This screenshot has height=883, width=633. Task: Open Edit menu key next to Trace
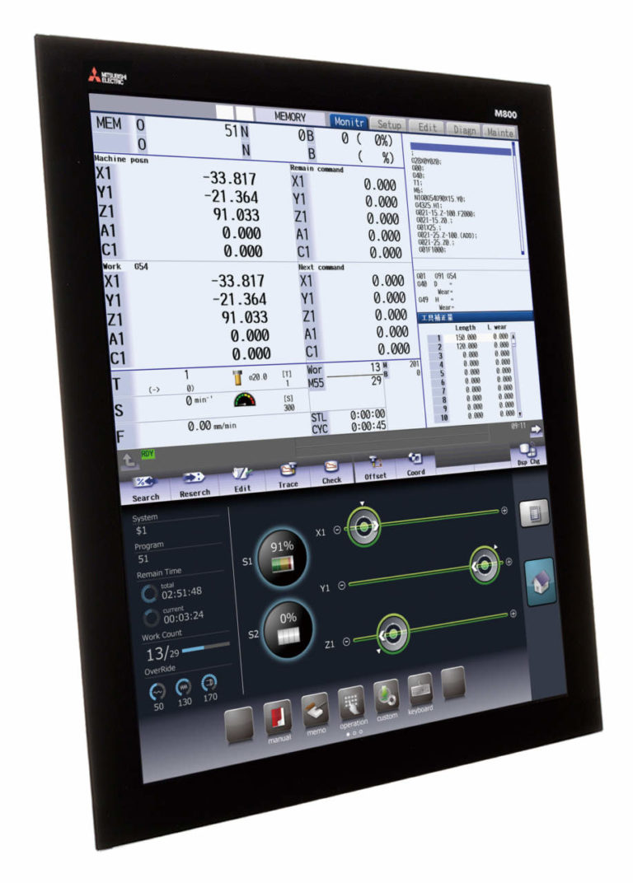pos(241,479)
